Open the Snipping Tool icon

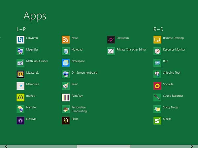(157, 74)
